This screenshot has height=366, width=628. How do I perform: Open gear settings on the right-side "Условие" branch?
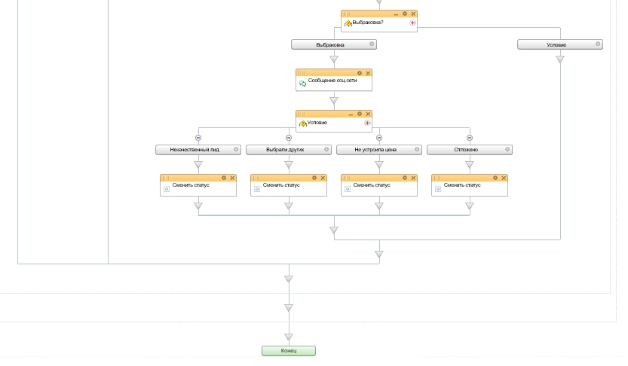click(598, 44)
